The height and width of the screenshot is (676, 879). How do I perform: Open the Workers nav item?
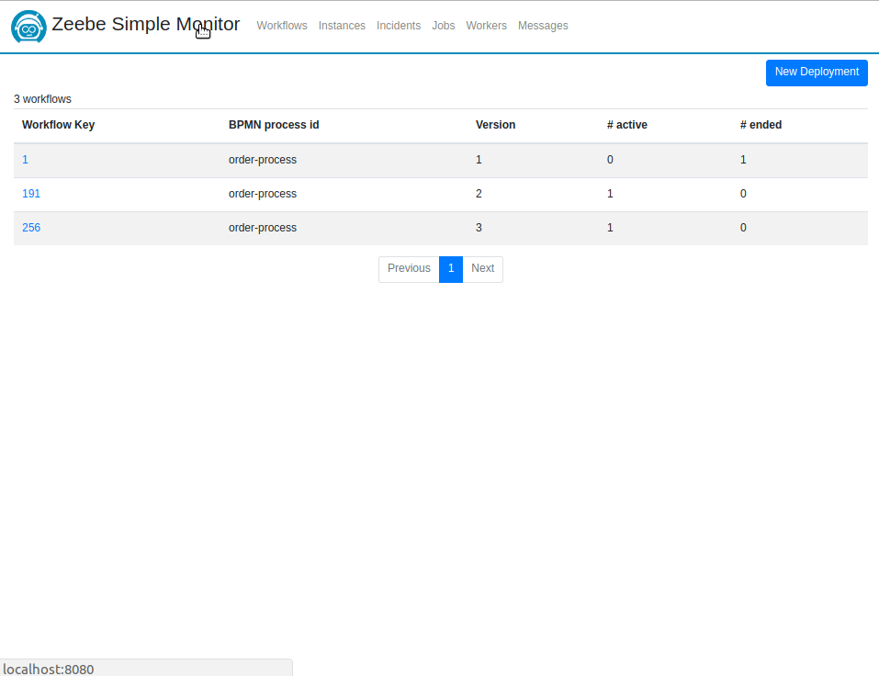(x=487, y=26)
